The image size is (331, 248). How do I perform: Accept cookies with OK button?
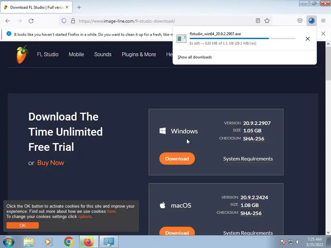(23, 225)
